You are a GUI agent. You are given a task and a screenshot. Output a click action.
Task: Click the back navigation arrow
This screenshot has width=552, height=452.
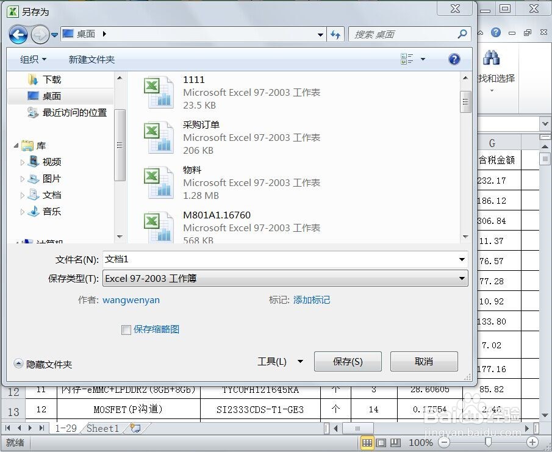coord(18,34)
